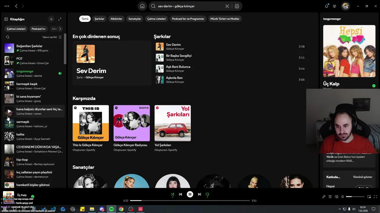Open connect to a device icon

pyautogui.click(x=336, y=197)
